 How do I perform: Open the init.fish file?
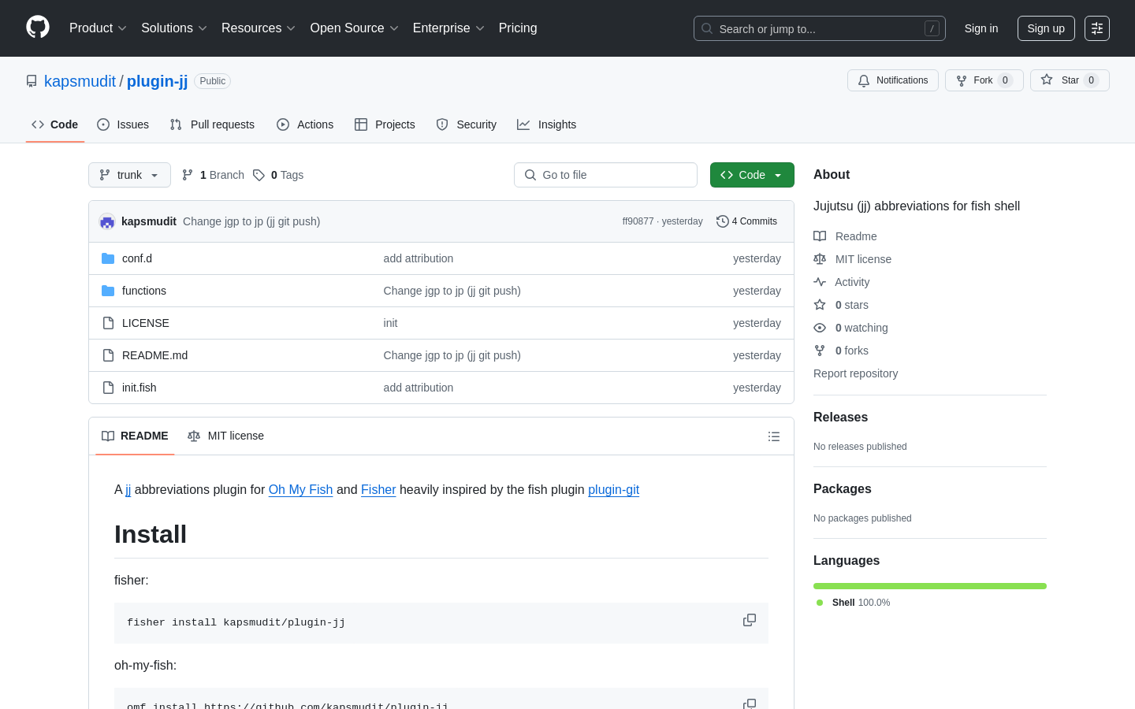coord(140,388)
